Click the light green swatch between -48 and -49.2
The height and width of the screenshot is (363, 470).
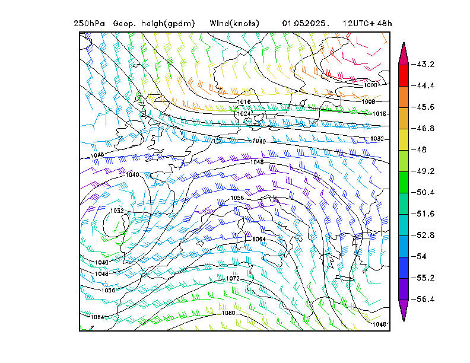404,161
